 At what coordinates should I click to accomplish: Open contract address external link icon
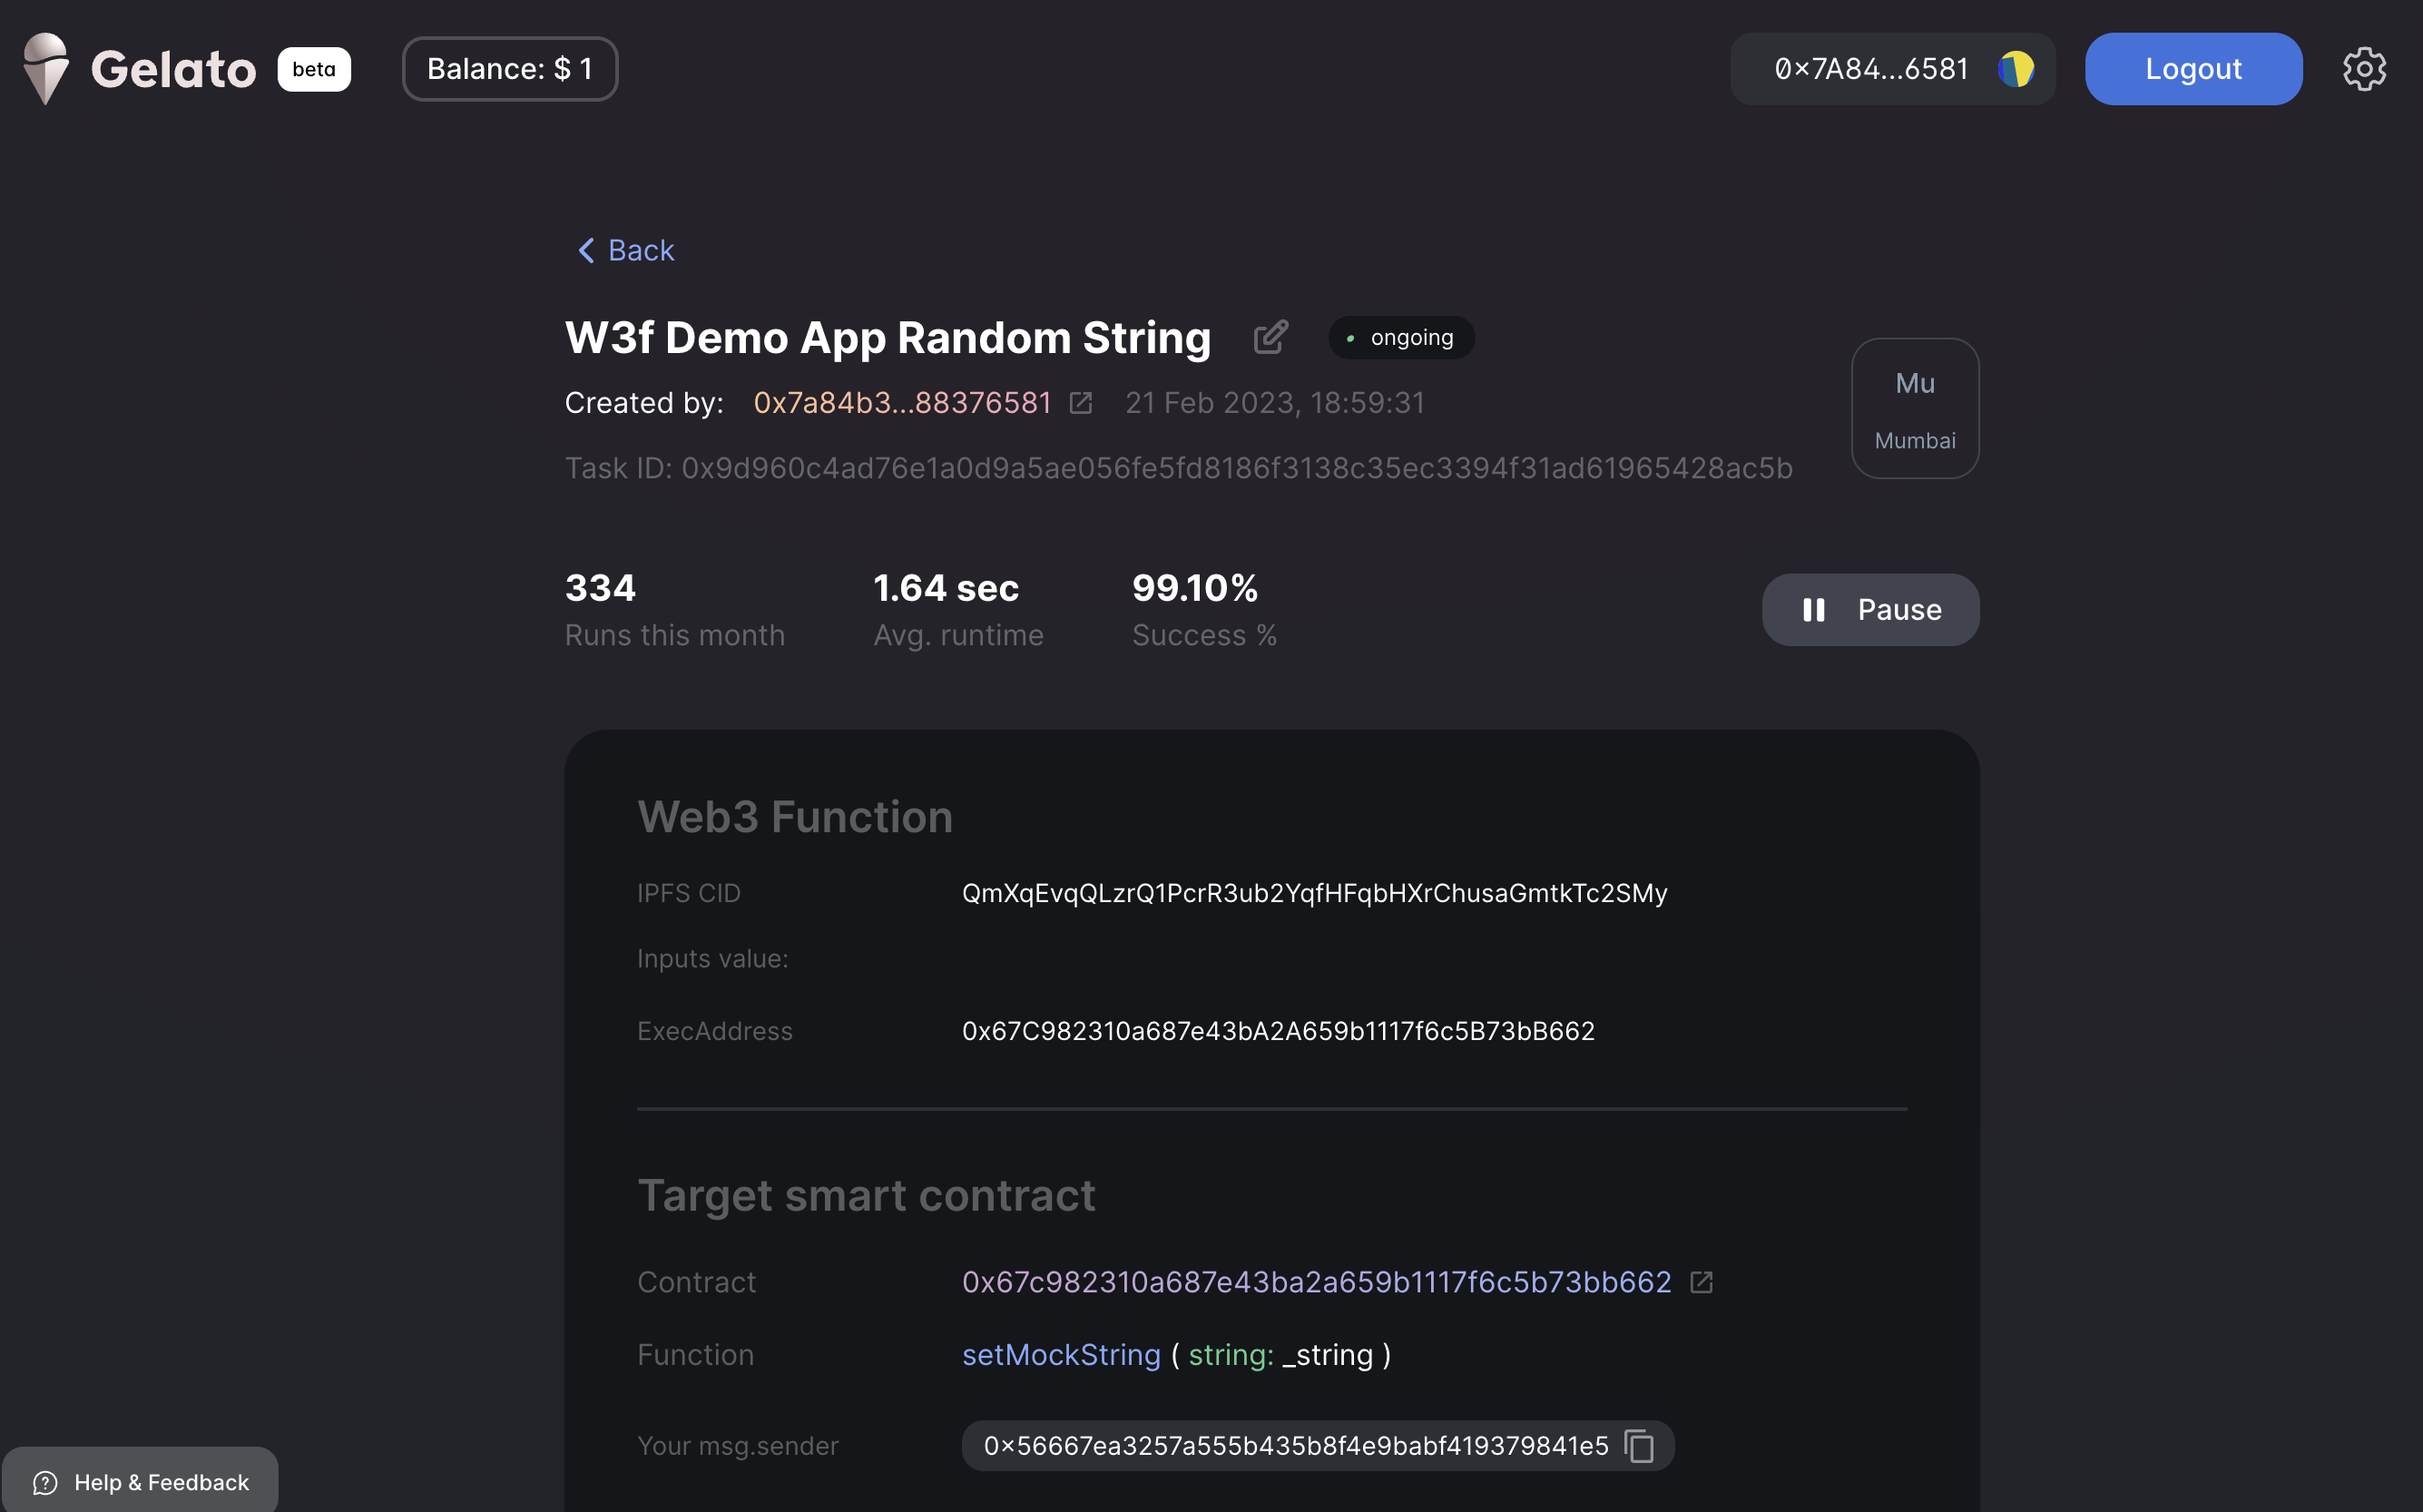point(1701,1282)
